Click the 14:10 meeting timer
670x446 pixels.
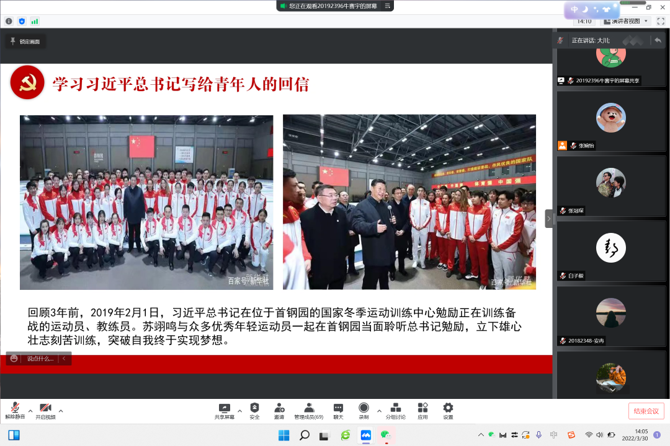pos(584,21)
